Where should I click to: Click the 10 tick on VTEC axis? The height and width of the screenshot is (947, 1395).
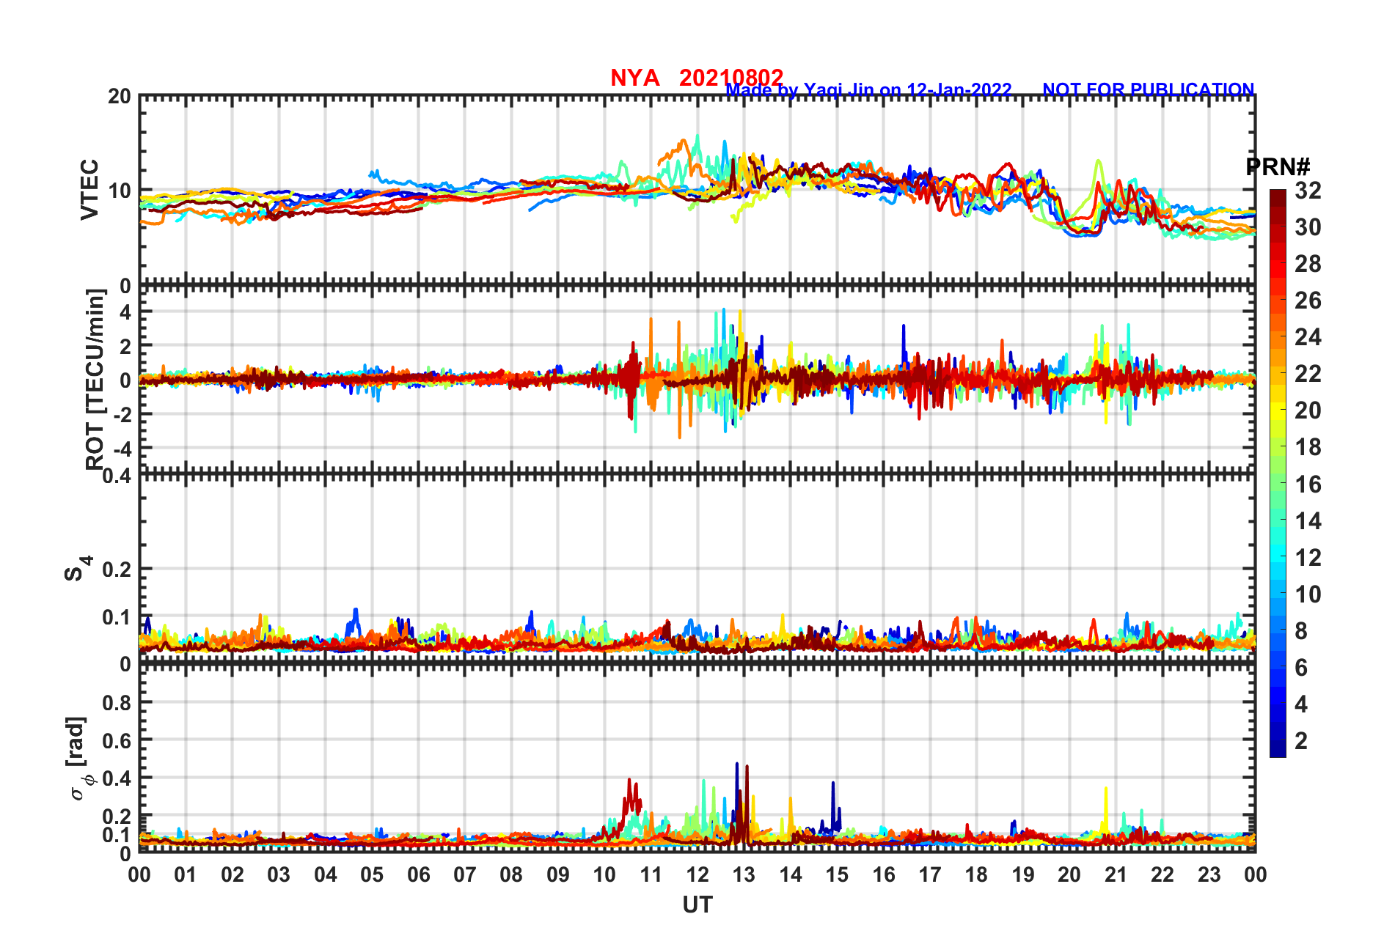[120, 191]
